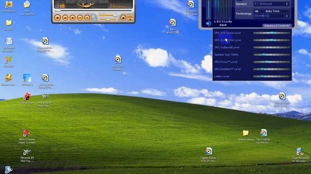The height and width of the screenshot is (174, 311).
Task: Adjust the player's balance slider below volume
Action: [x=108, y=20]
